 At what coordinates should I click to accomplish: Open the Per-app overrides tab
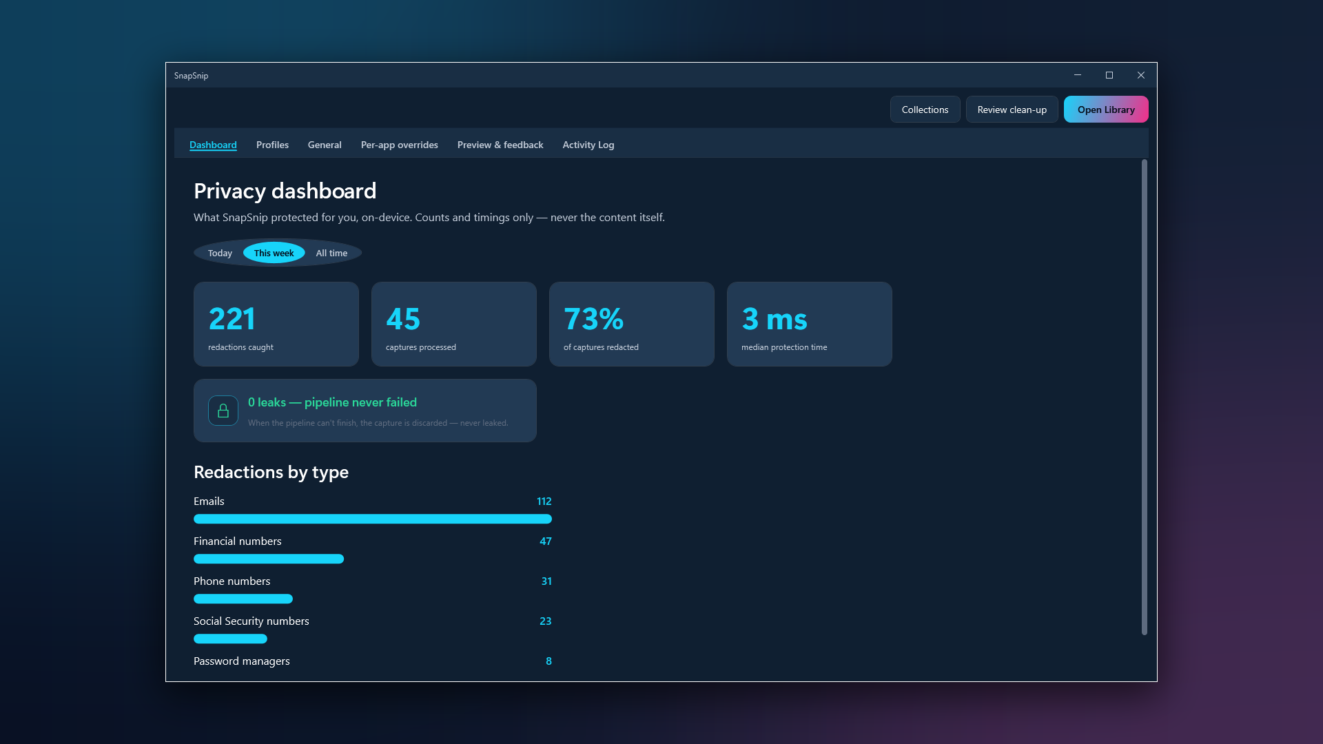(400, 145)
